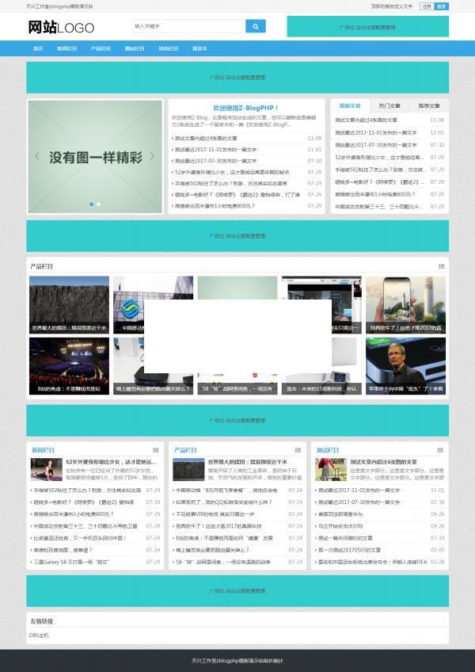This screenshot has width=475, height=672.
Task: Click yoga photo thumbnail in 新闻栏目 panel
Action: coord(47,469)
